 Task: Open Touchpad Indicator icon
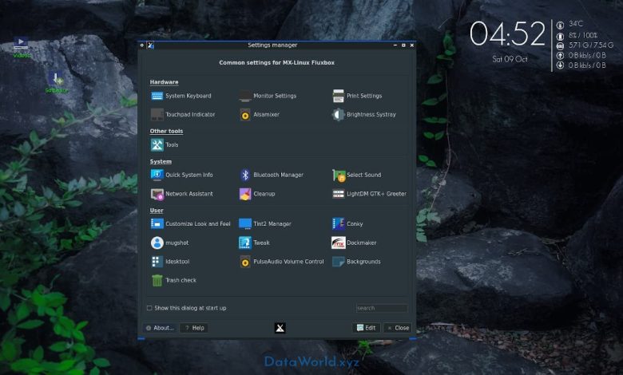coord(157,114)
